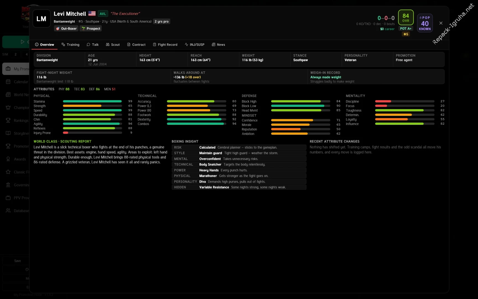Close the Levi Mitchell profile panel

tap(441, 23)
